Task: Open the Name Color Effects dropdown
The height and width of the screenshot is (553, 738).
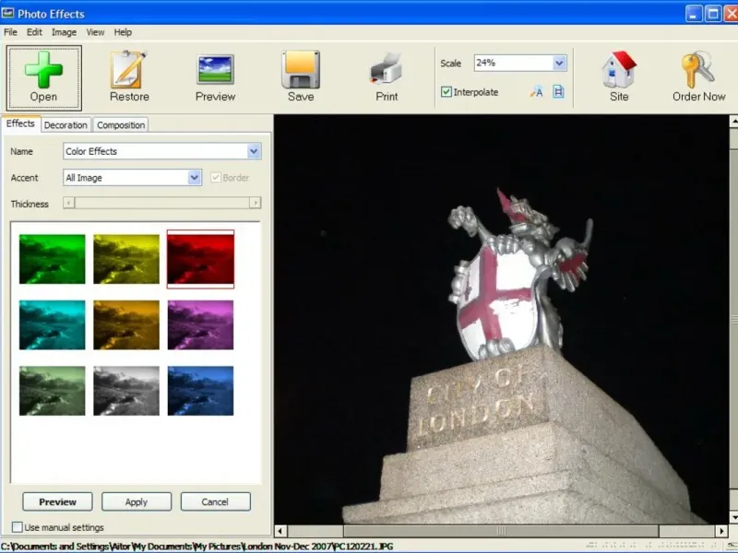Action: pyautogui.click(x=254, y=151)
